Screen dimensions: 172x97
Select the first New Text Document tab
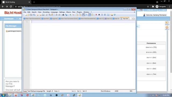click(x=32, y=19)
